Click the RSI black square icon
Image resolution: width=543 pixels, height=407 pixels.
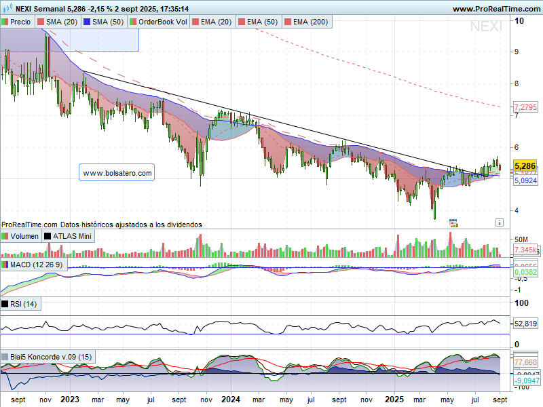pos(5,304)
